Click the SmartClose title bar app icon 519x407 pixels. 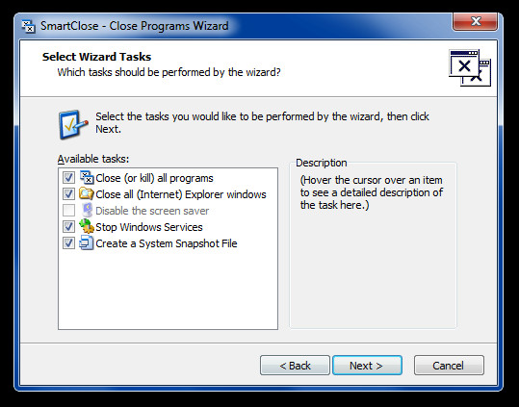tap(29, 26)
